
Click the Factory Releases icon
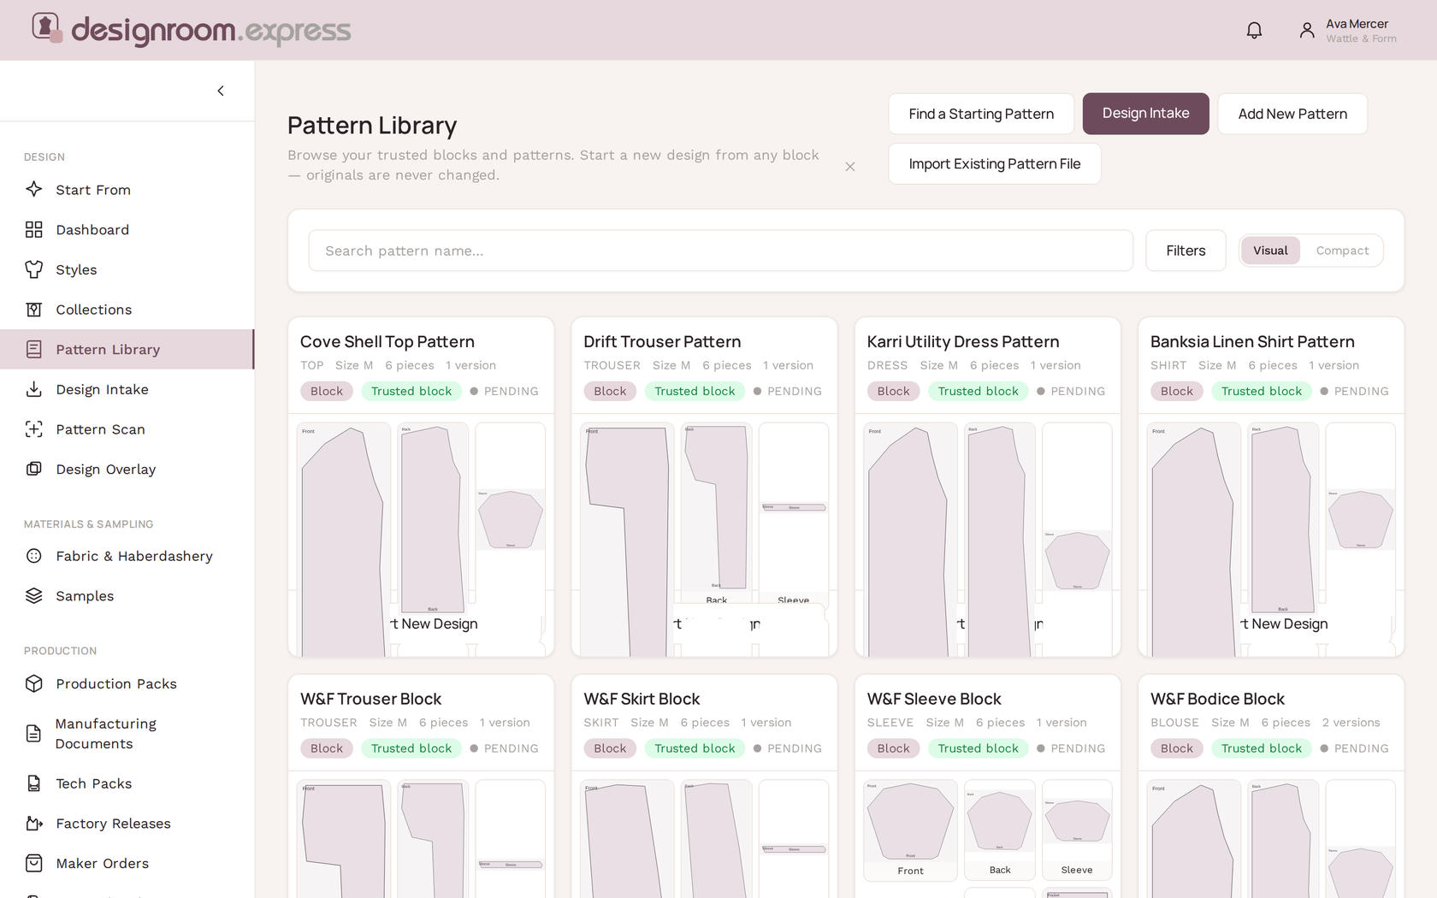[x=34, y=823]
